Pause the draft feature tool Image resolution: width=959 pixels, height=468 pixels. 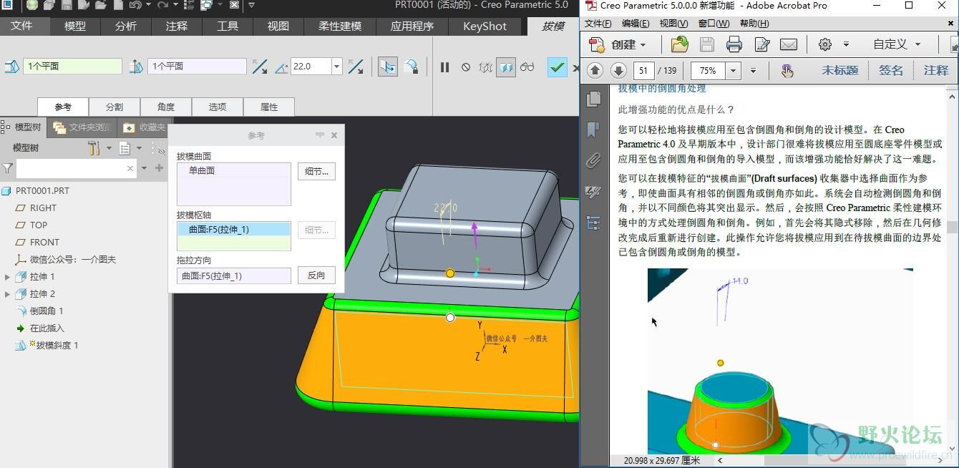[444, 67]
